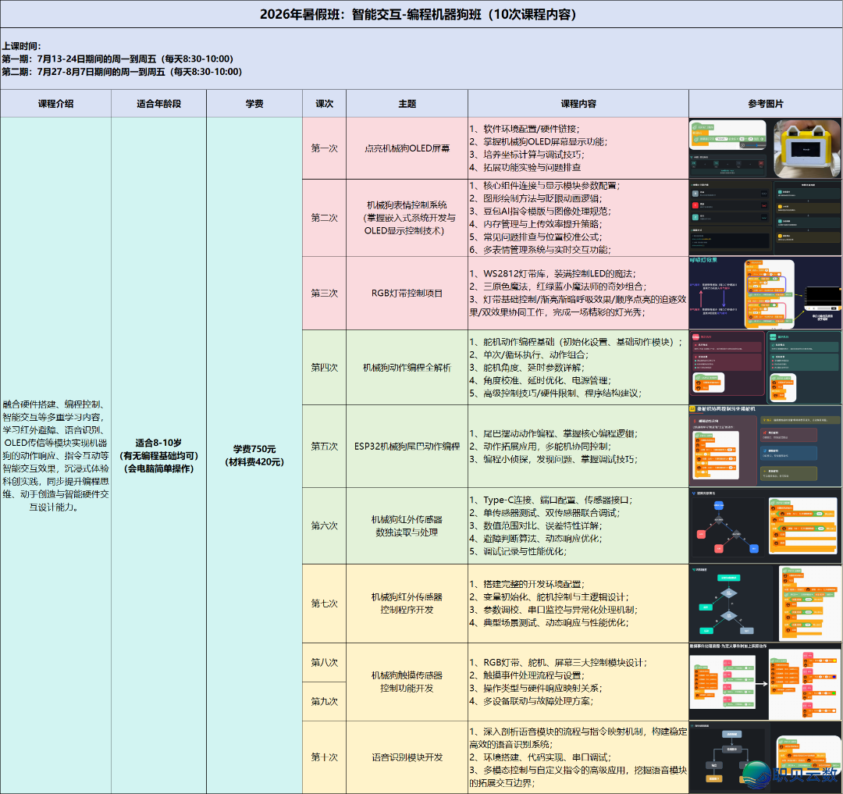Select the 第十次 lesson cell

(324, 757)
